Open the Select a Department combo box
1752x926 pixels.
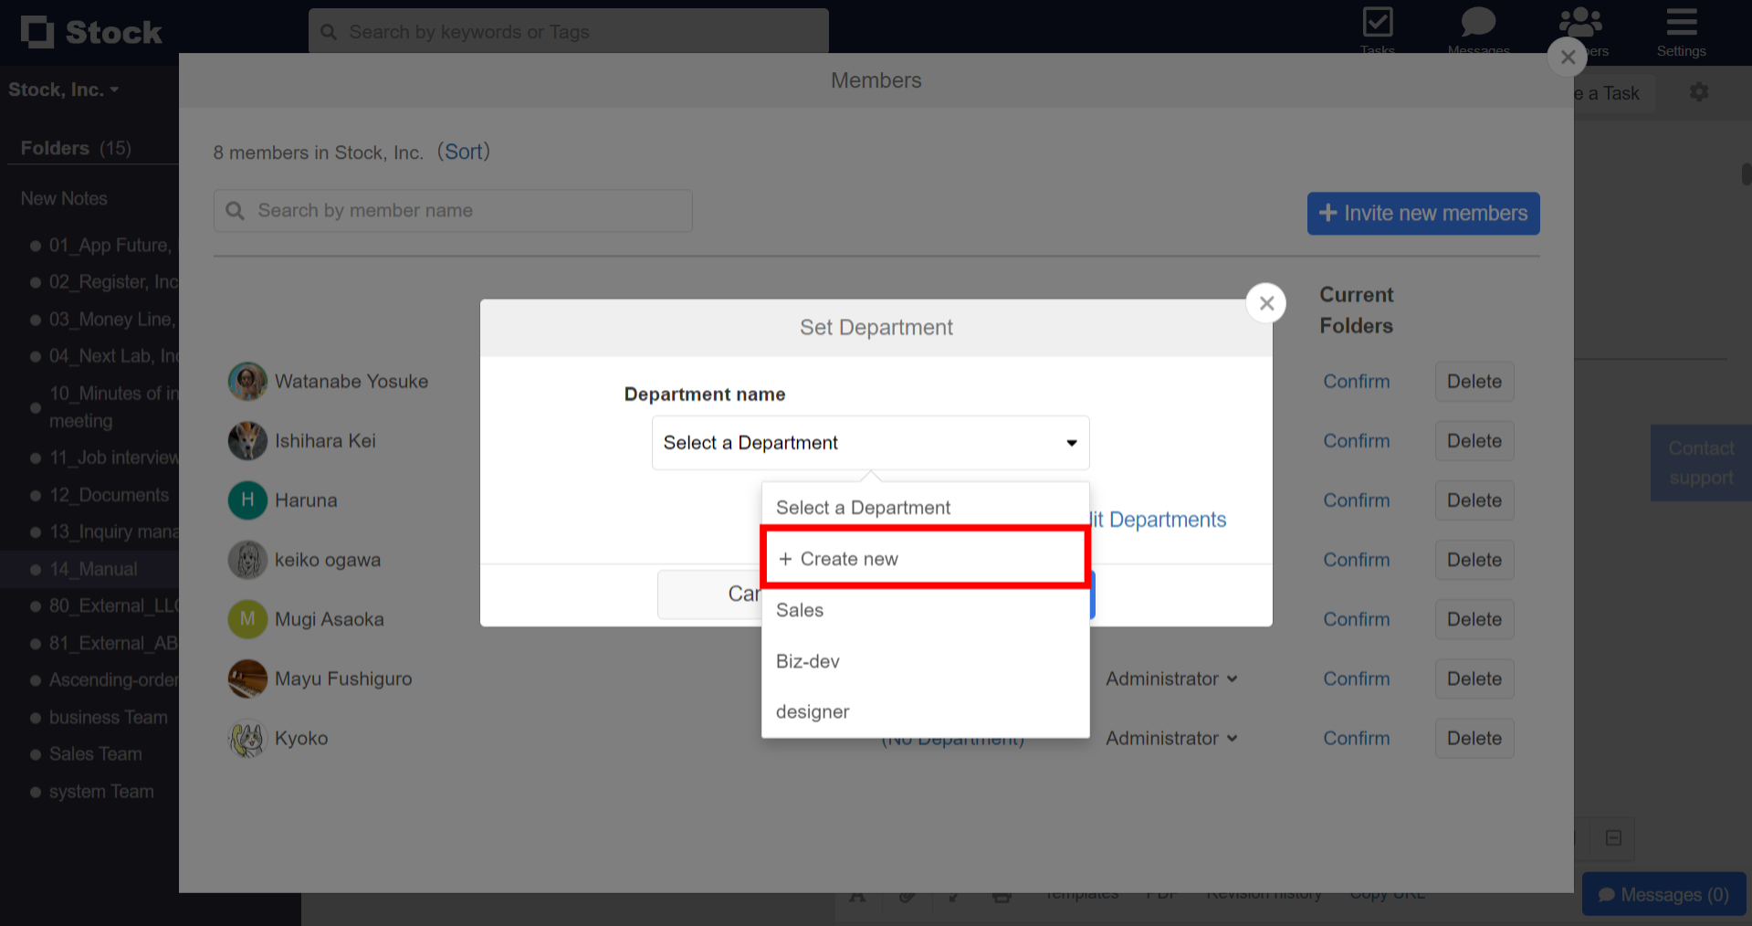click(869, 442)
